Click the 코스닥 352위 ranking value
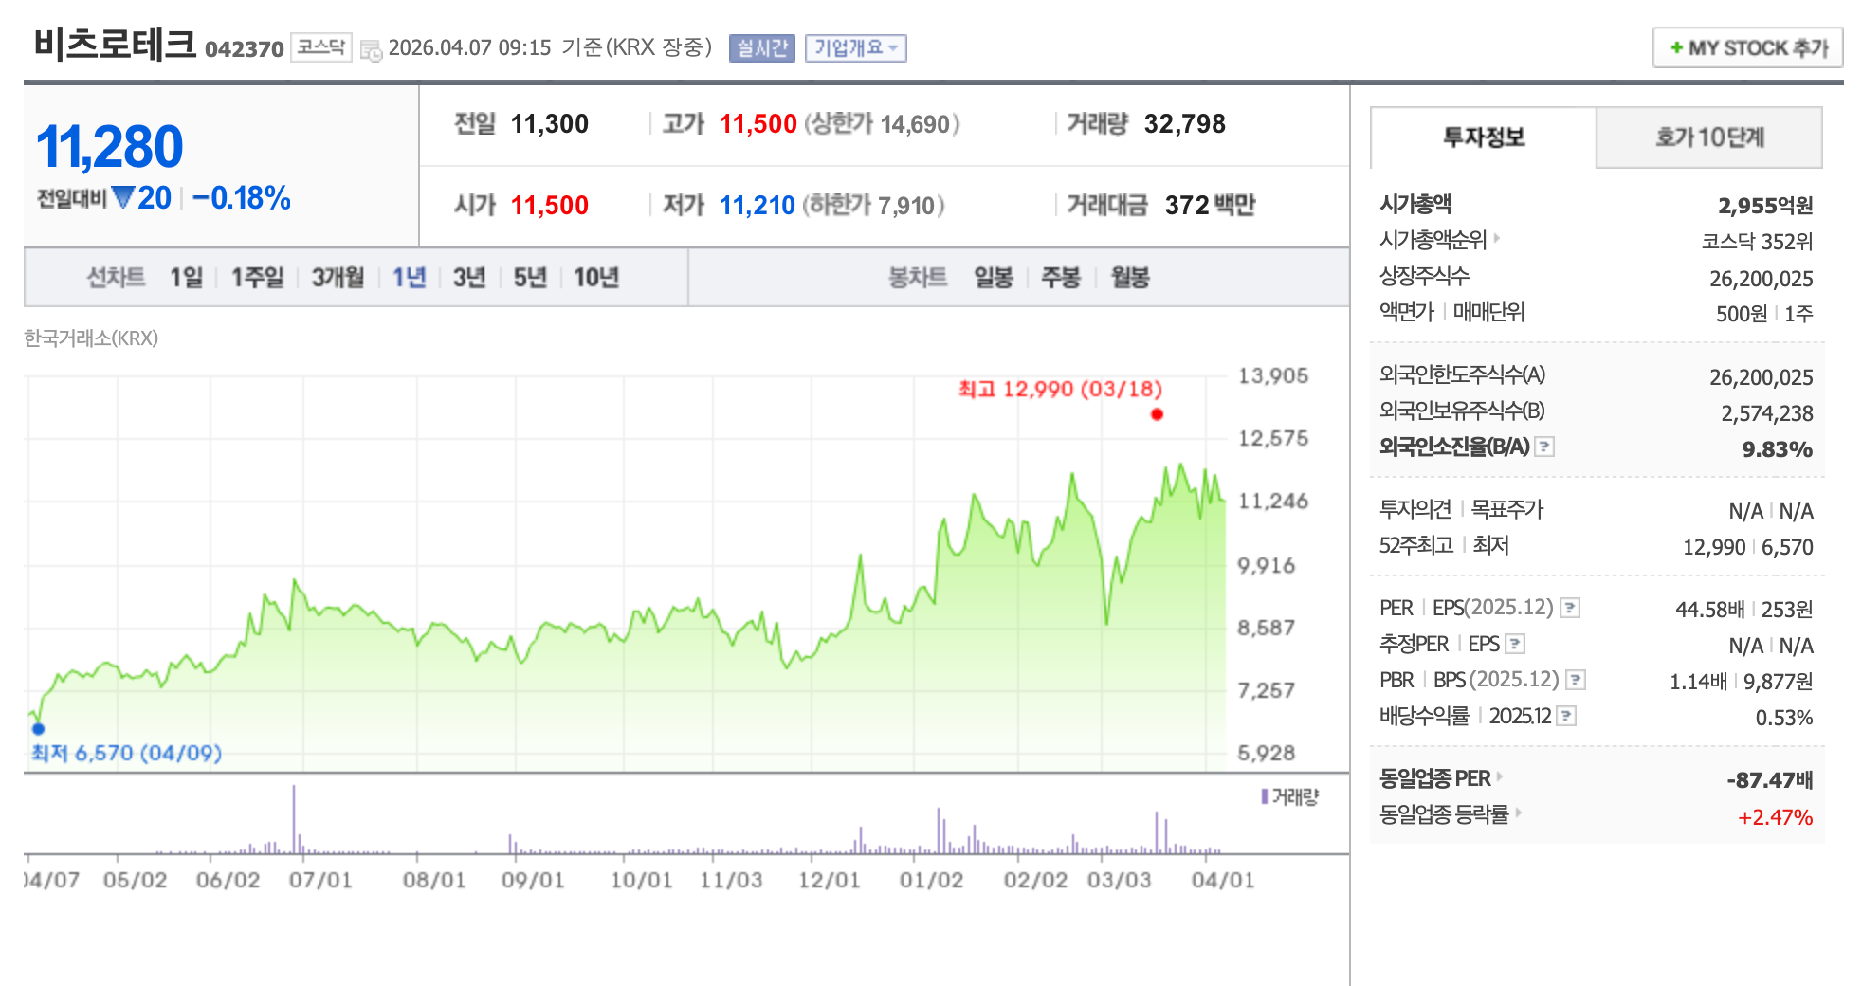This screenshot has width=1862, height=986. click(1757, 242)
